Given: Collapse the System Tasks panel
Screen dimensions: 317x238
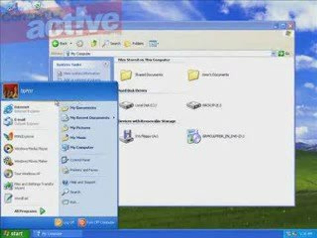Looking at the screenshot, I should coord(106,64).
